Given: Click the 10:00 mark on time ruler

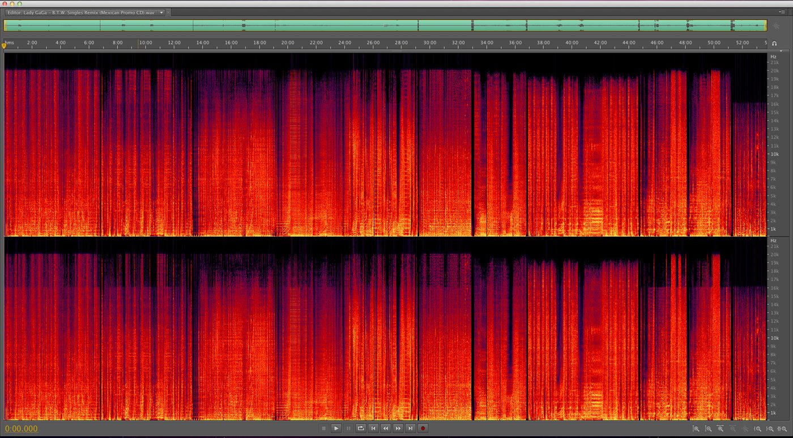Looking at the screenshot, I should point(146,42).
